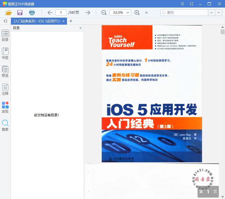This screenshot has height=199, width=225.
Task: Close the iOS 5应用开发 document tab
Action: click(x=63, y=21)
